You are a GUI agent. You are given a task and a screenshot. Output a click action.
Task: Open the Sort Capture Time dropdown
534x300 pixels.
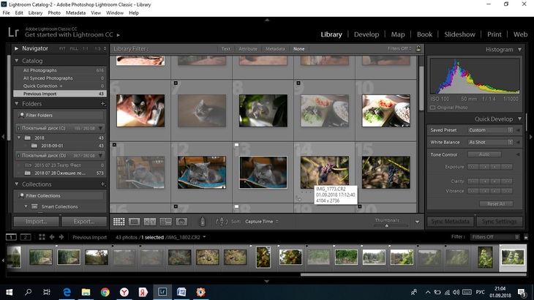(x=262, y=222)
